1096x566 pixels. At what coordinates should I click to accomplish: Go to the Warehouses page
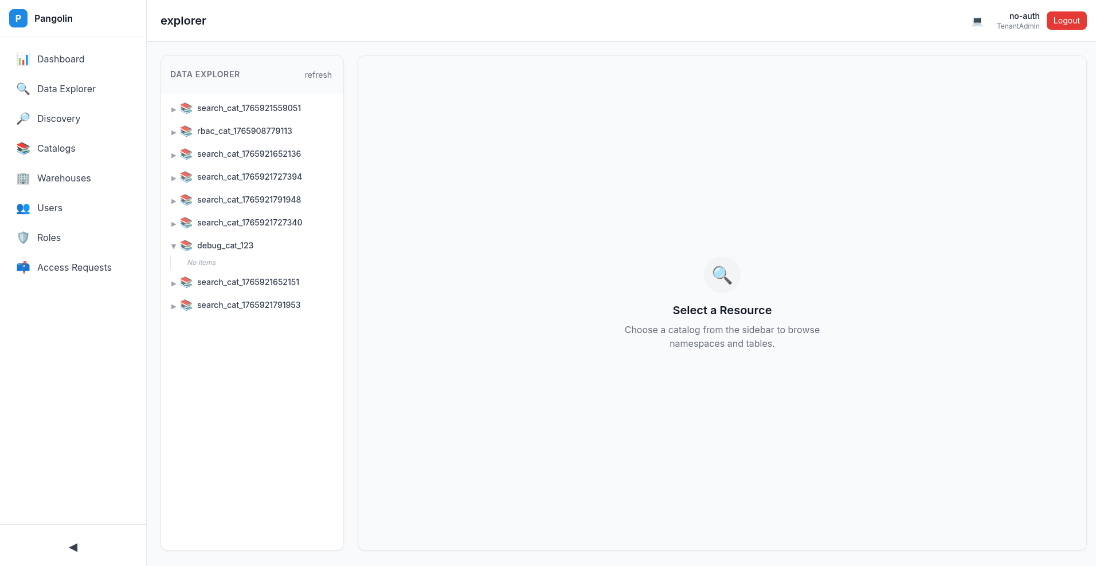64,178
